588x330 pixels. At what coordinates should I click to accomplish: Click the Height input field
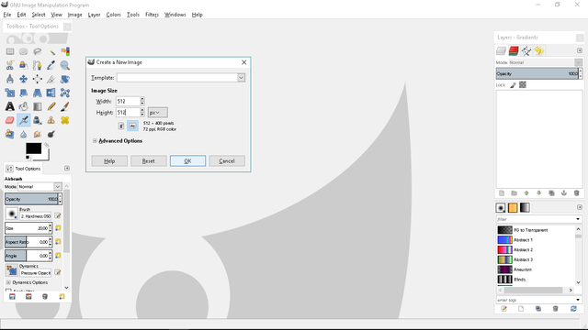(128, 112)
